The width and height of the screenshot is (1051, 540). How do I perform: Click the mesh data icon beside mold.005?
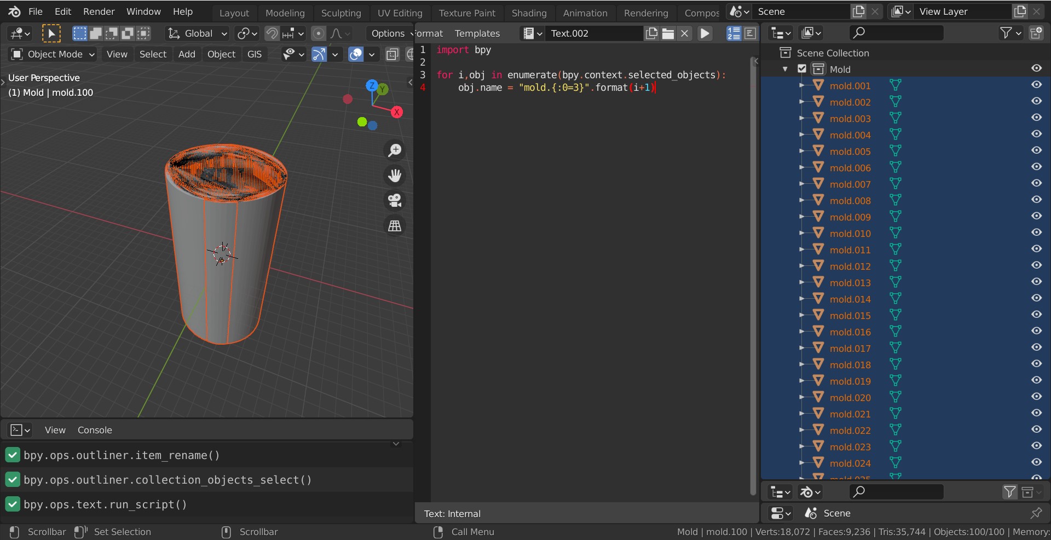895,151
